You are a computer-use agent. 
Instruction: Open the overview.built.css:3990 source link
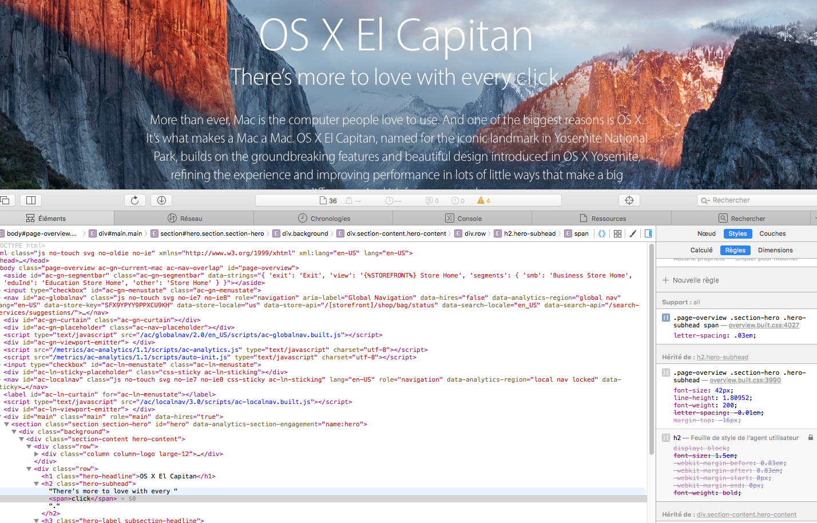[x=745, y=380]
